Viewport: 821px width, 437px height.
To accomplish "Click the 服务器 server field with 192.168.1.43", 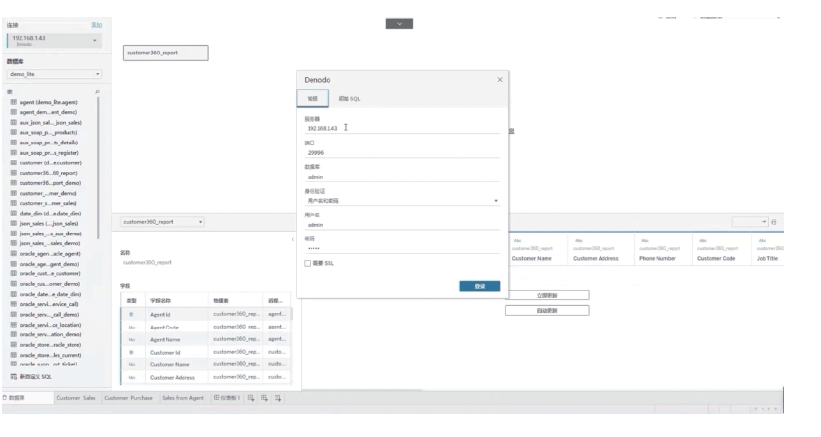I will point(402,128).
